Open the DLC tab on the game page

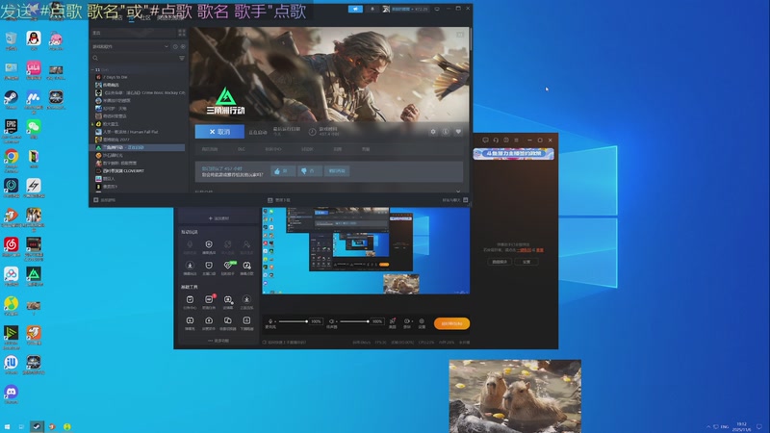[242, 149]
